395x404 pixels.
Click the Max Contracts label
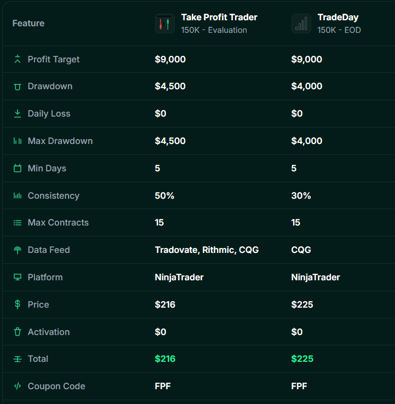58,223
